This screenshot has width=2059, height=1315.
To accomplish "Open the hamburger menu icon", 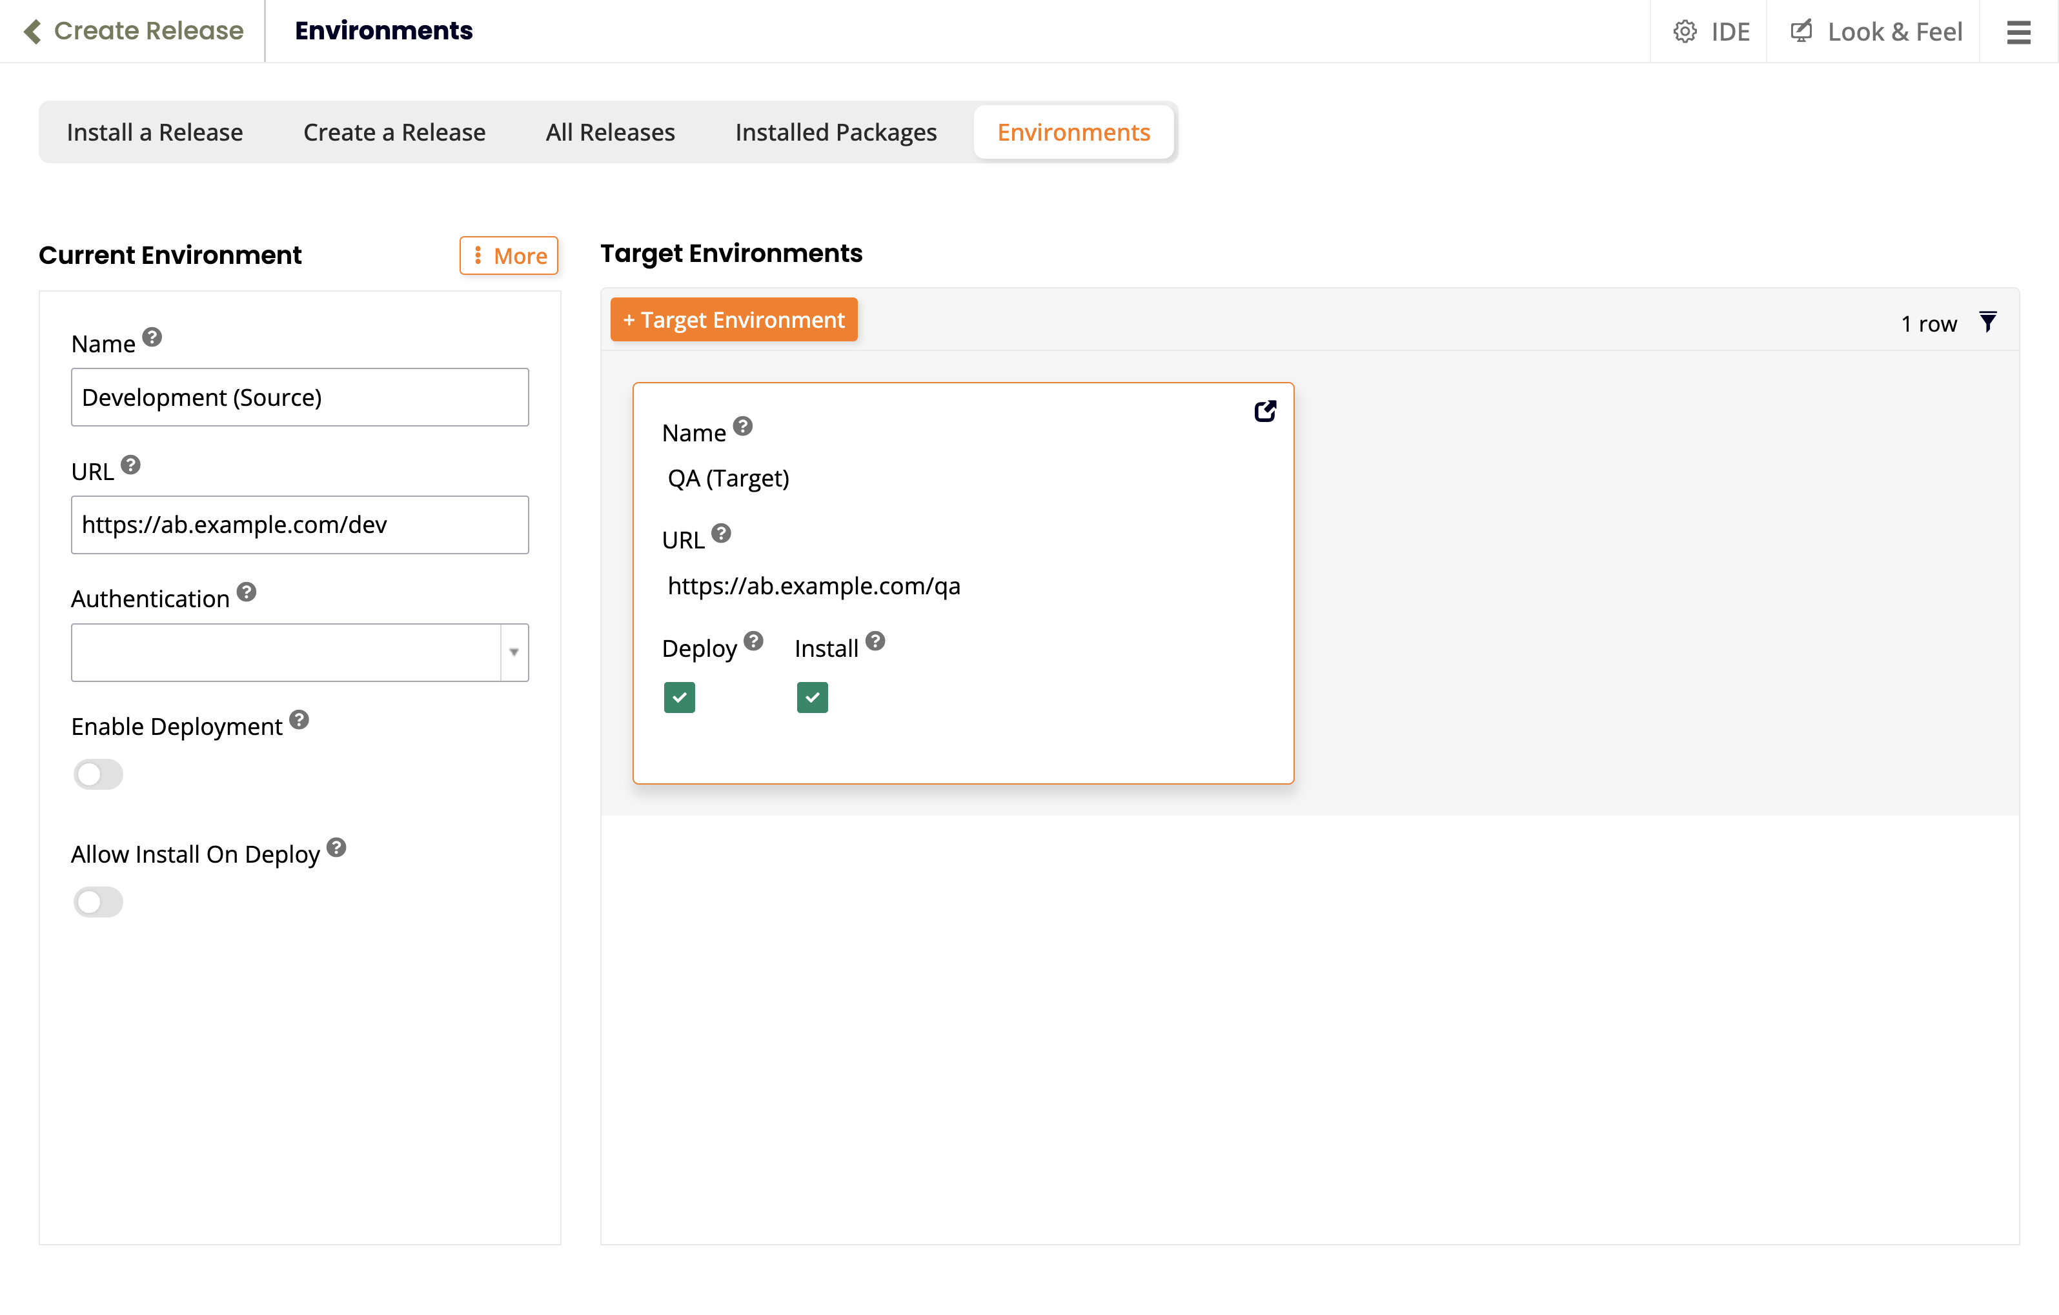I will coord(2018,32).
